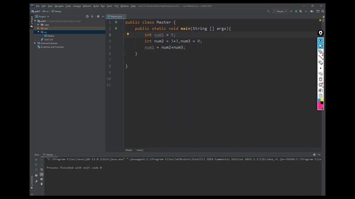This screenshot has width=355, height=199.
Task: Click the pen size dot in annotation toolbar
Action: pyautogui.click(x=321, y=68)
